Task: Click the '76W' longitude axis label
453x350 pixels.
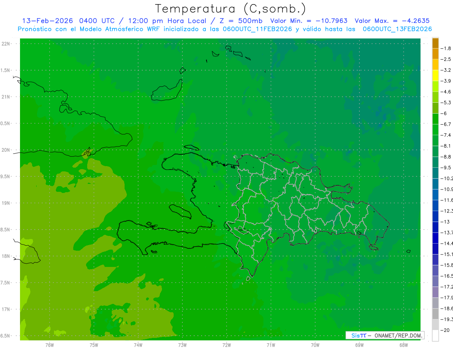Action: [x=49, y=345]
